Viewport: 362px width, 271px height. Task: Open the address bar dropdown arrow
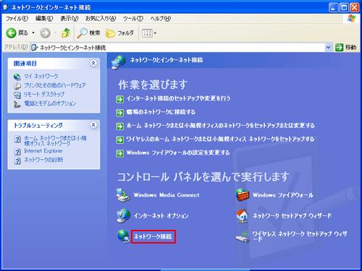point(328,48)
